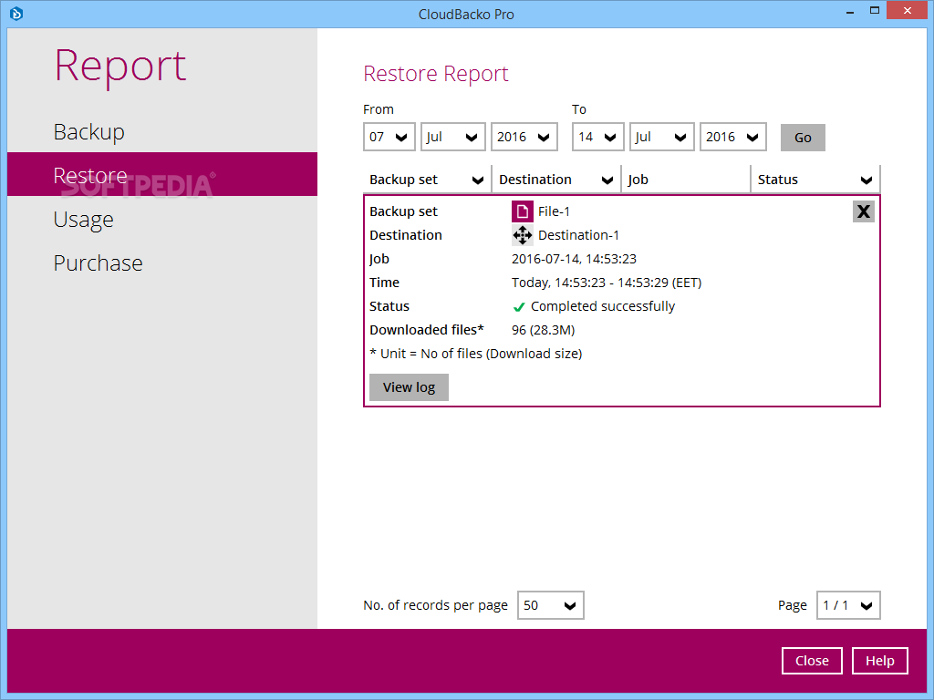This screenshot has width=934, height=700.
Task: Open the To month dropdown
Action: coord(662,137)
